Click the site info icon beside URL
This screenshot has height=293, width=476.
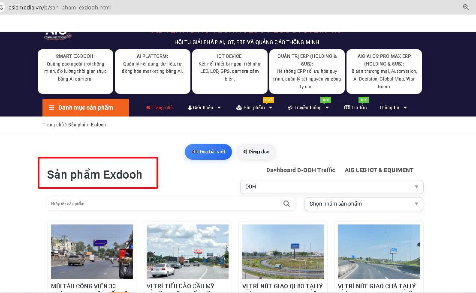pyautogui.click(x=1, y=7)
